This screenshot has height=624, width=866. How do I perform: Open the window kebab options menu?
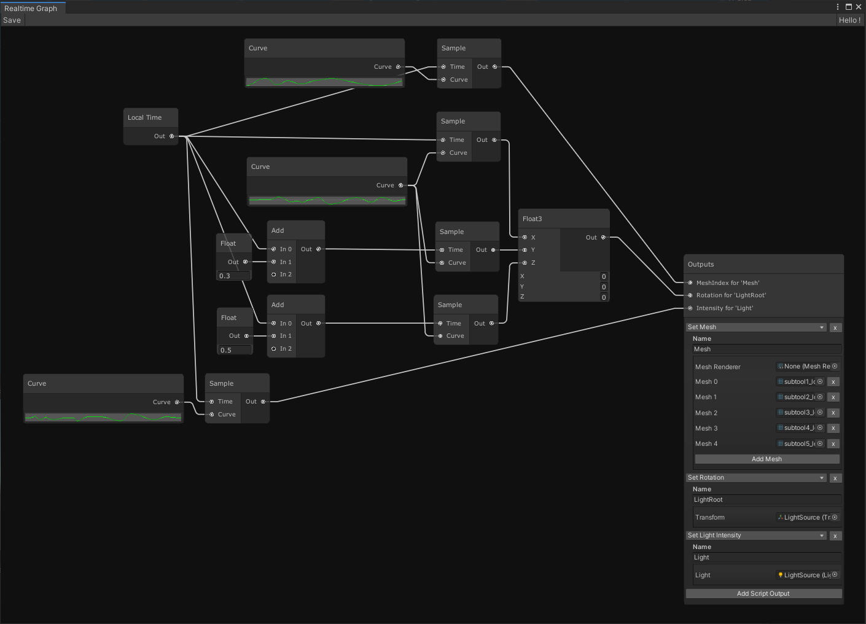(x=837, y=7)
